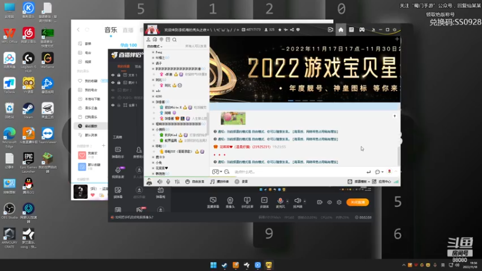Switch to 音乐 tab in the music player
The height and width of the screenshot is (271, 482).
[x=111, y=30]
